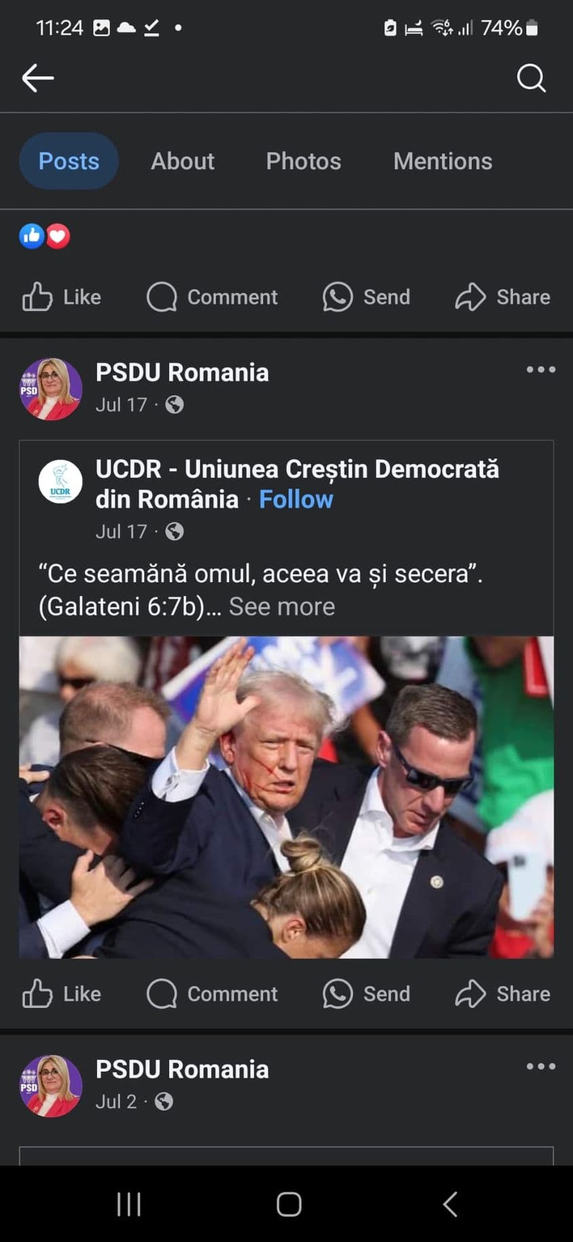
Task: Comment on the UCDR shared post
Action: pos(212,994)
